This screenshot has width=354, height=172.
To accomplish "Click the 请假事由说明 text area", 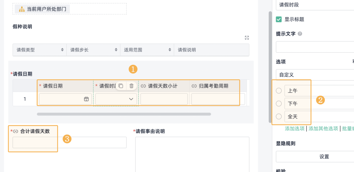I will (192, 154).
